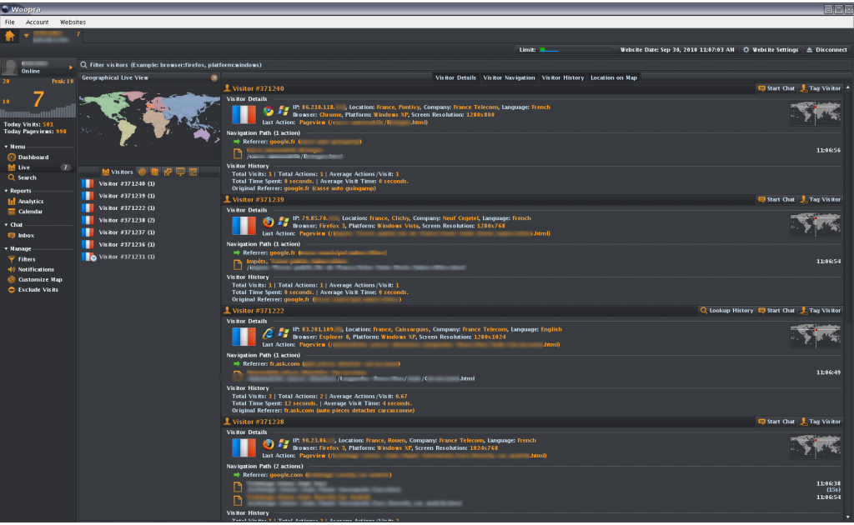Open Dashboard from the sidebar
Image resolution: width=854 pixels, height=525 pixels.
coord(33,157)
